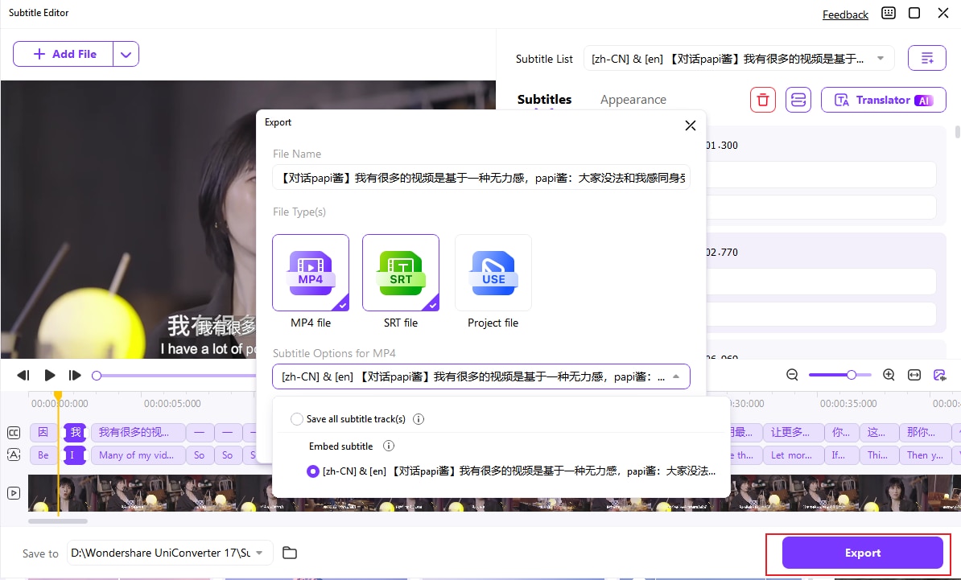
Task: Click the merge subtitles icon beside trash
Action: point(798,100)
